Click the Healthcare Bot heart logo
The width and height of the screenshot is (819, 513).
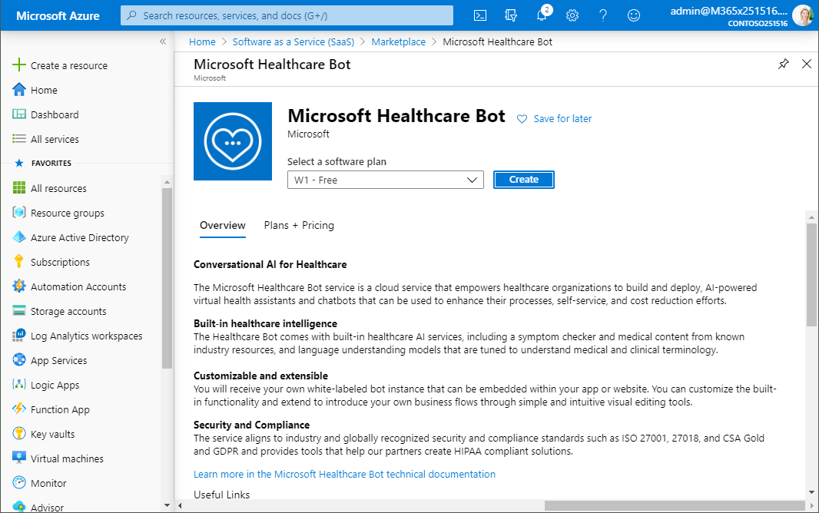pyautogui.click(x=233, y=141)
